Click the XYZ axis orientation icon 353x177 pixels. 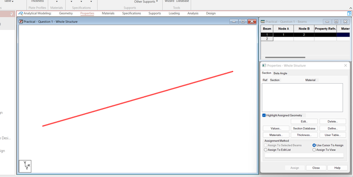tap(25, 166)
